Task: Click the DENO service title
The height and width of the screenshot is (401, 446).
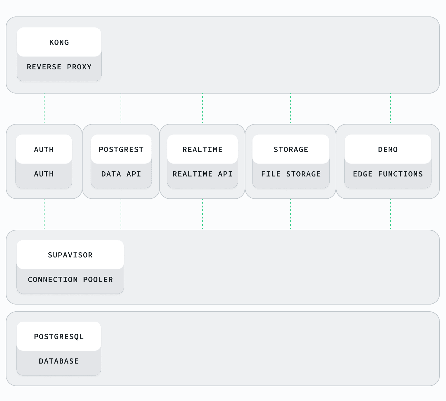Action: click(388, 149)
